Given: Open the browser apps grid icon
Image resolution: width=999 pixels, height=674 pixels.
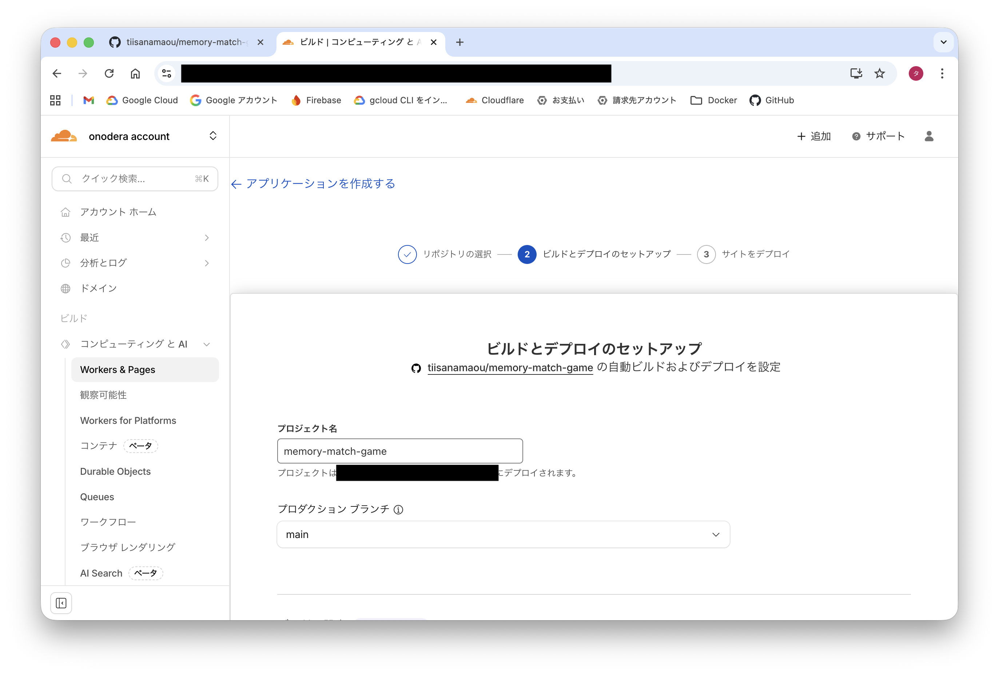Looking at the screenshot, I should pyautogui.click(x=55, y=100).
